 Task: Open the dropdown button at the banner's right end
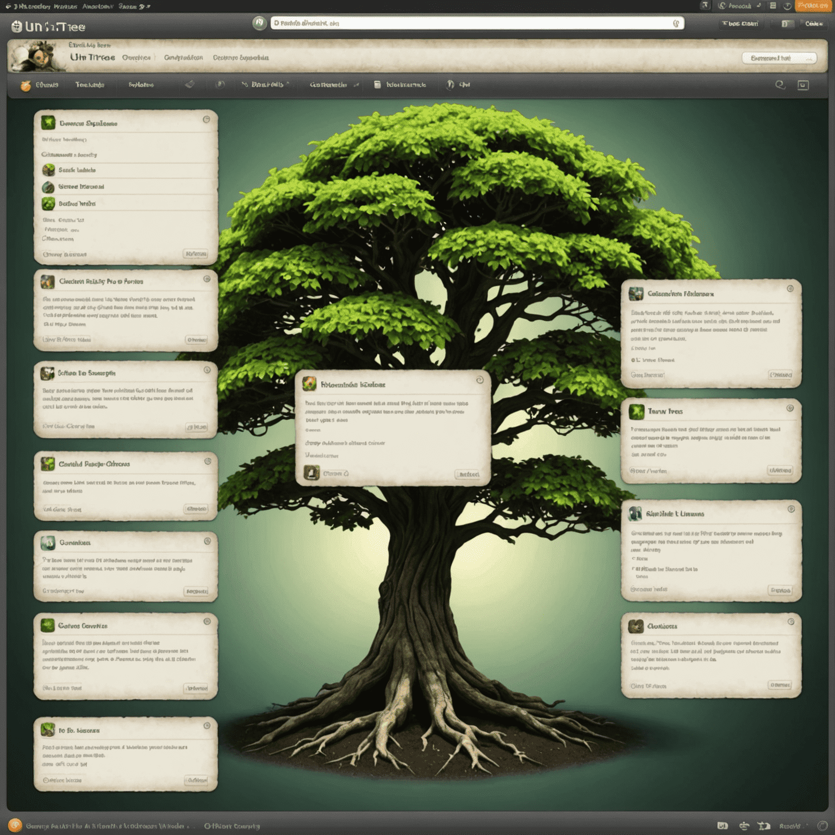pyautogui.click(x=779, y=58)
